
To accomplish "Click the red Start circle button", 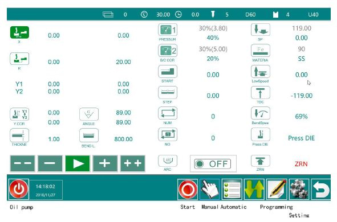I will point(188,190).
